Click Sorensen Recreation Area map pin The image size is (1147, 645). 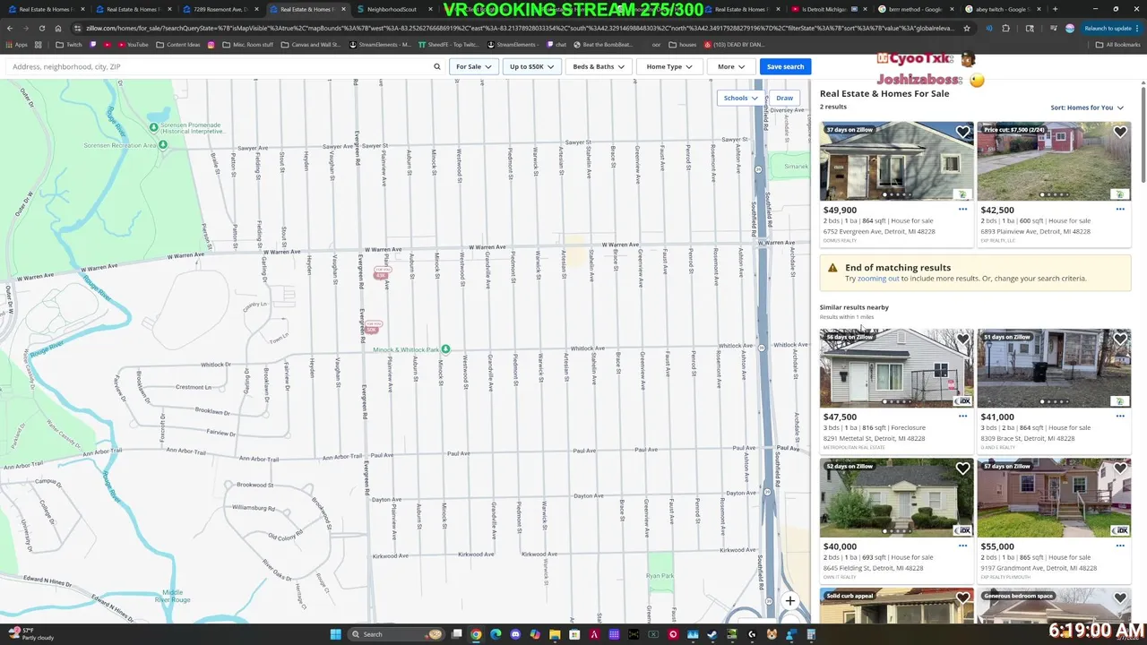pos(162,144)
